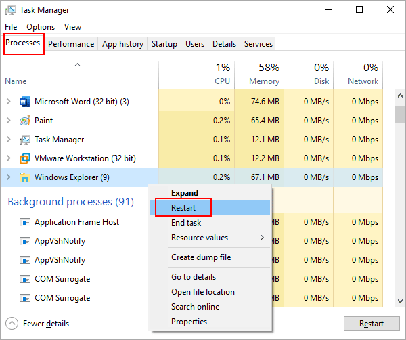
Task: Click the COM Surrogate icon in the last row
Action: pyautogui.click(x=25, y=298)
